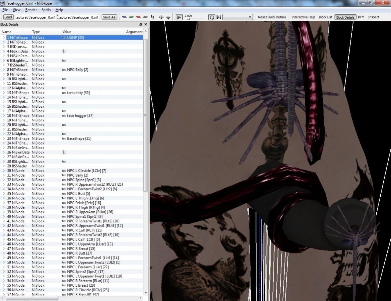Toggle the KFM panel
Screen dimensions: 391x301
tap(361, 17)
